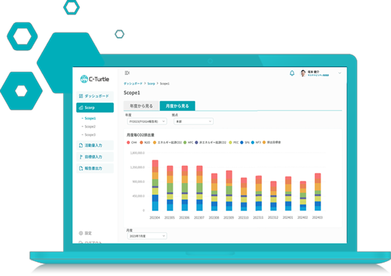Open 活動量入力 in the sidebar

[95, 145]
